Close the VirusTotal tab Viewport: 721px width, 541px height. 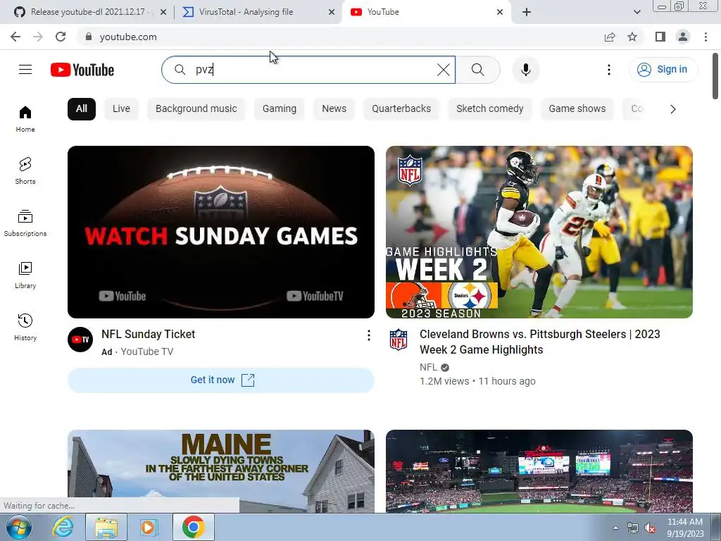point(332,12)
